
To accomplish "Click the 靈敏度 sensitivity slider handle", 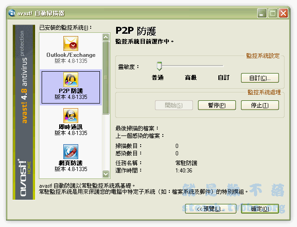I will [159, 66].
